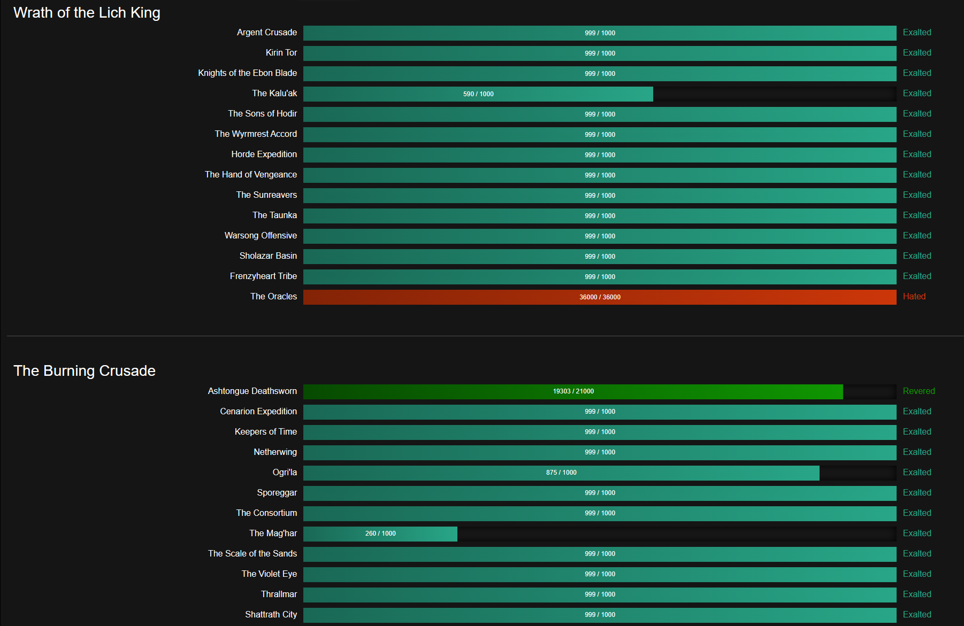Click The Burning Crusade section heading

85,371
